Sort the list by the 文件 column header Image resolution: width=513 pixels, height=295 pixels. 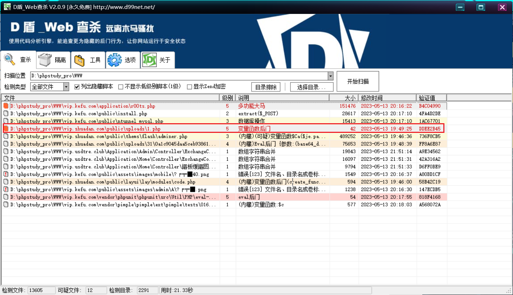tap(110, 98)
